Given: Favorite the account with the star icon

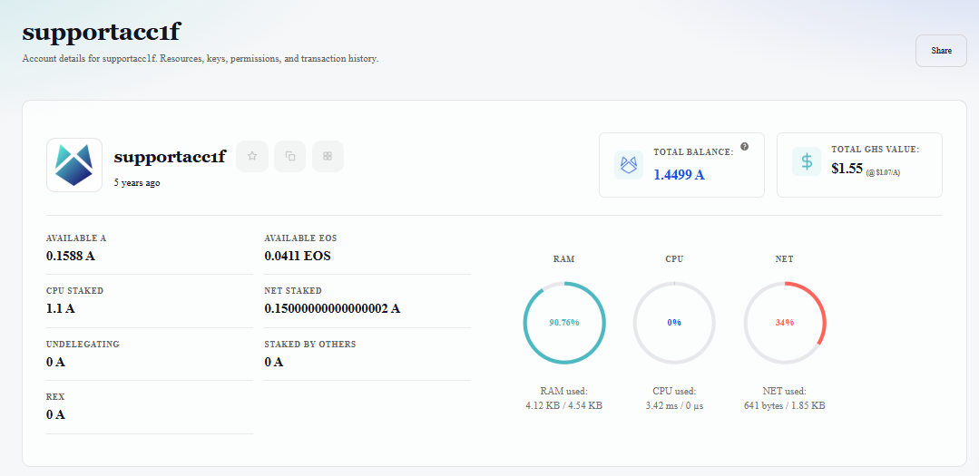Looking at the screenshot, I should (x=252, y=156).
